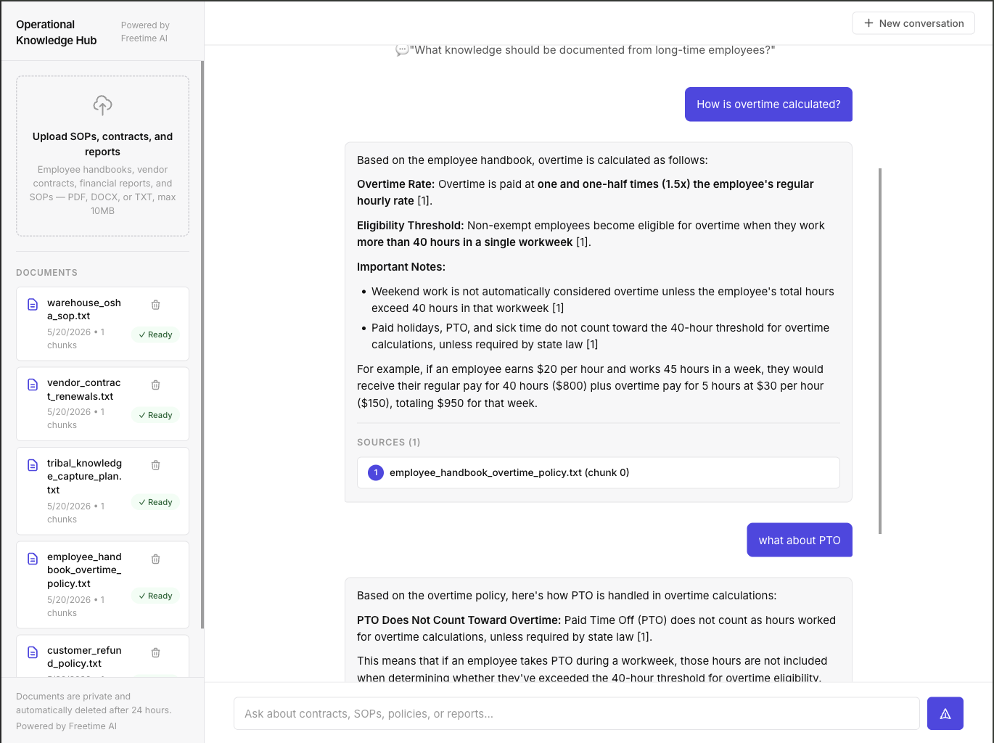Viewport: 994px width, 743px height.
Task: Select the warehouse_osha_sop.txt document name
Action: tap(84, 309)
